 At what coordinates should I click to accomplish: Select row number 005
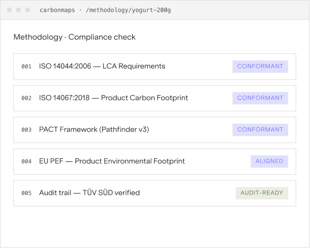pos(26,193)
